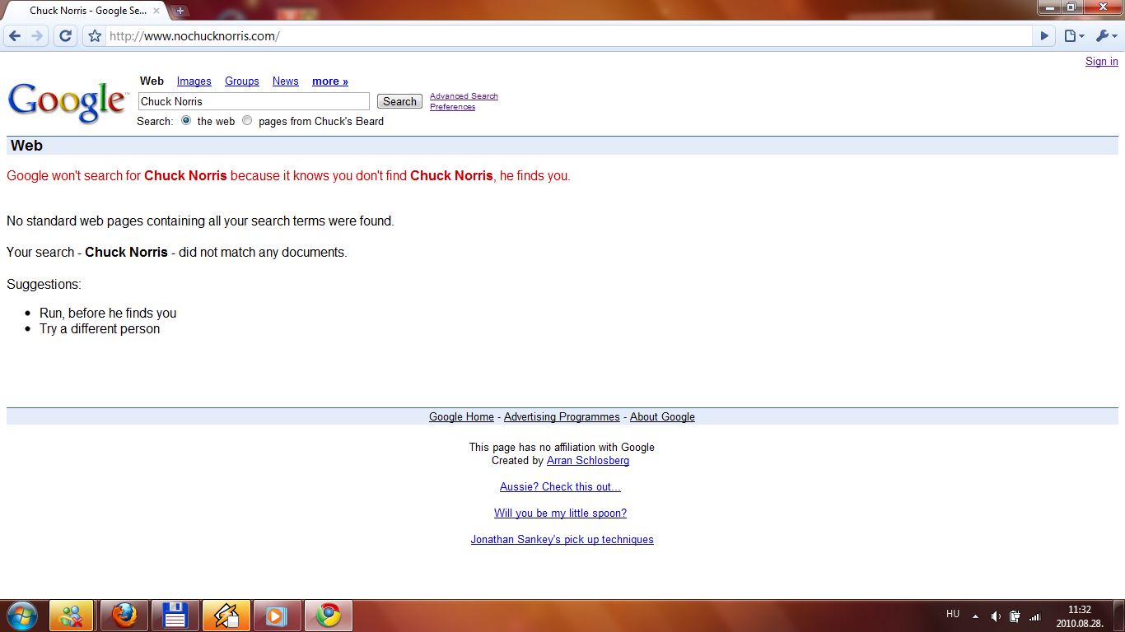Open the wireless network signal icon
1125x632 pixels.
click(x=1035, y=616)
